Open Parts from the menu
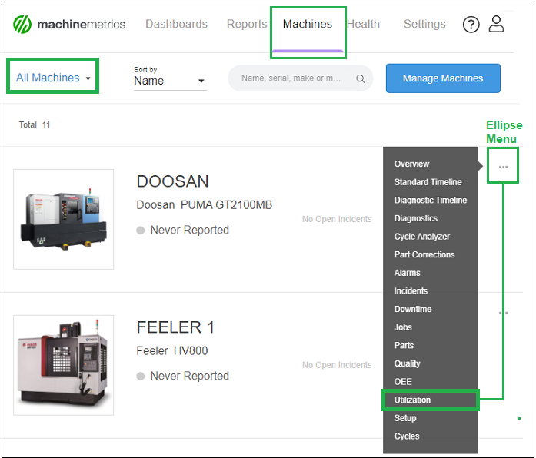Image resolution: width=536 pixels, height=458 pixels. point(404,345)
